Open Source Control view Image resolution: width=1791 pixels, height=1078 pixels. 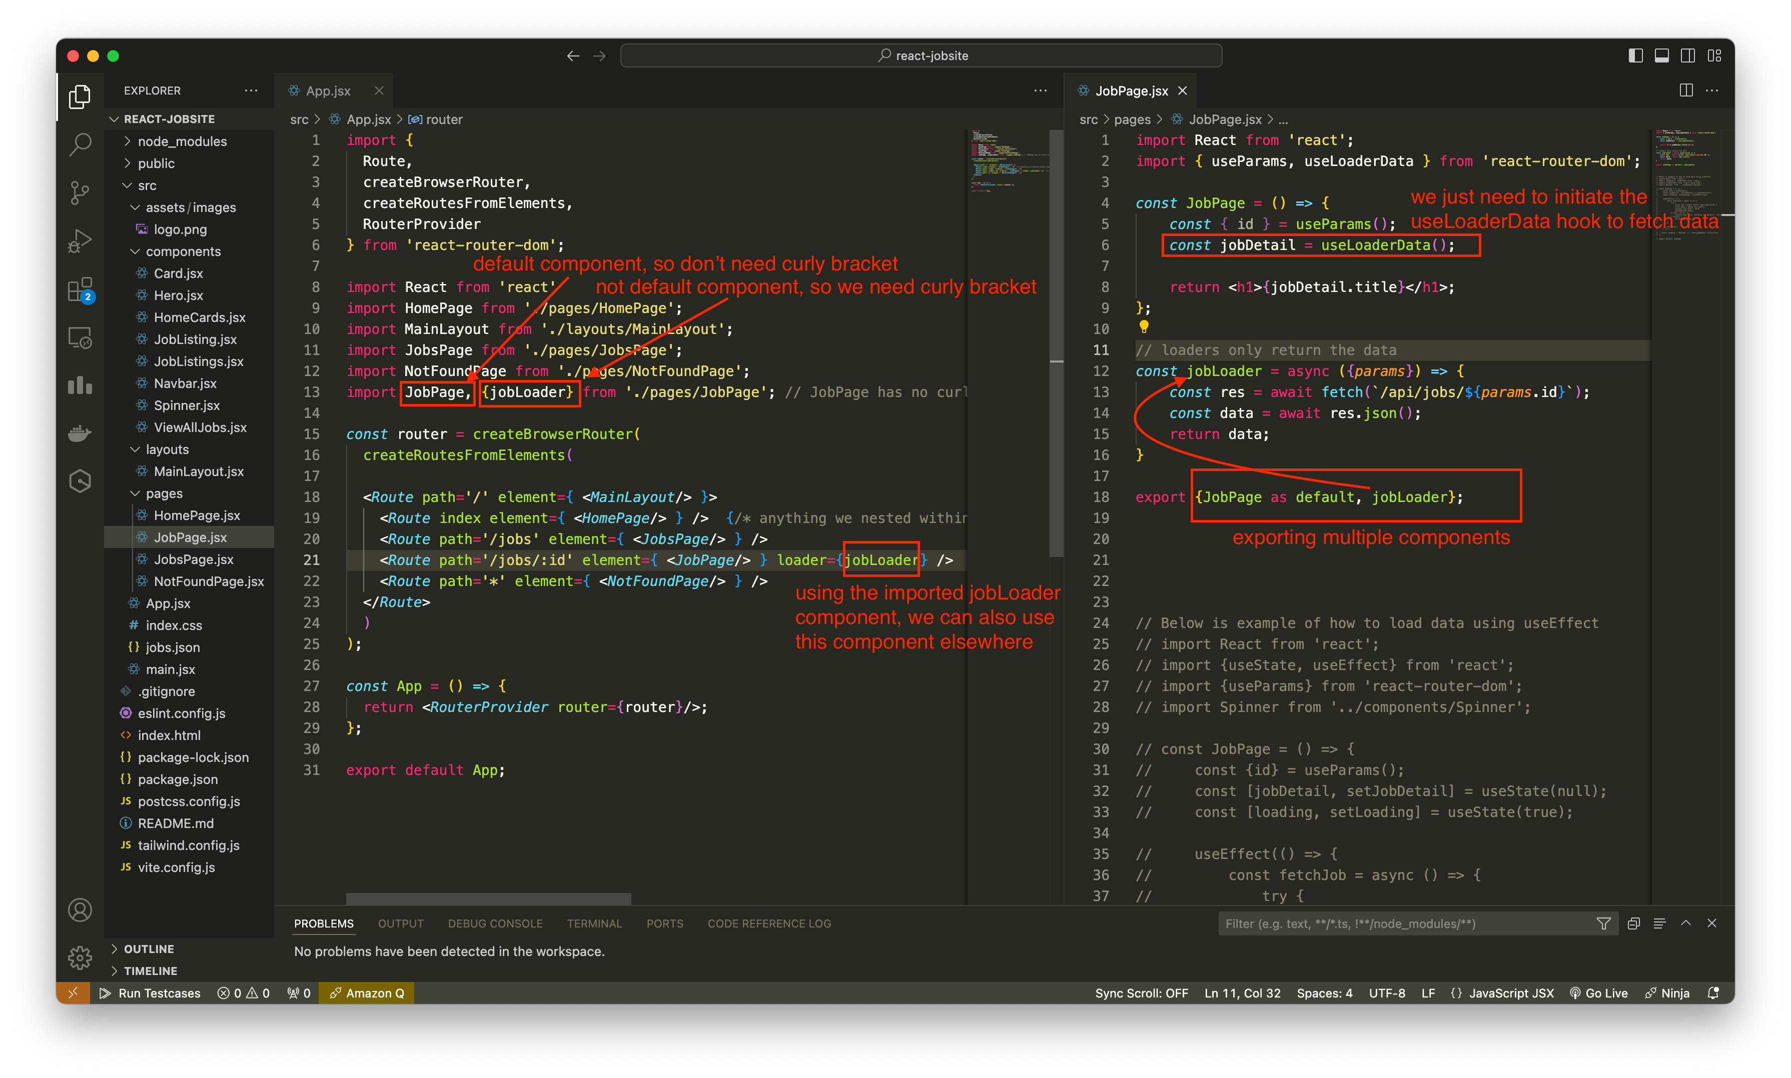(x=80, y=192)
